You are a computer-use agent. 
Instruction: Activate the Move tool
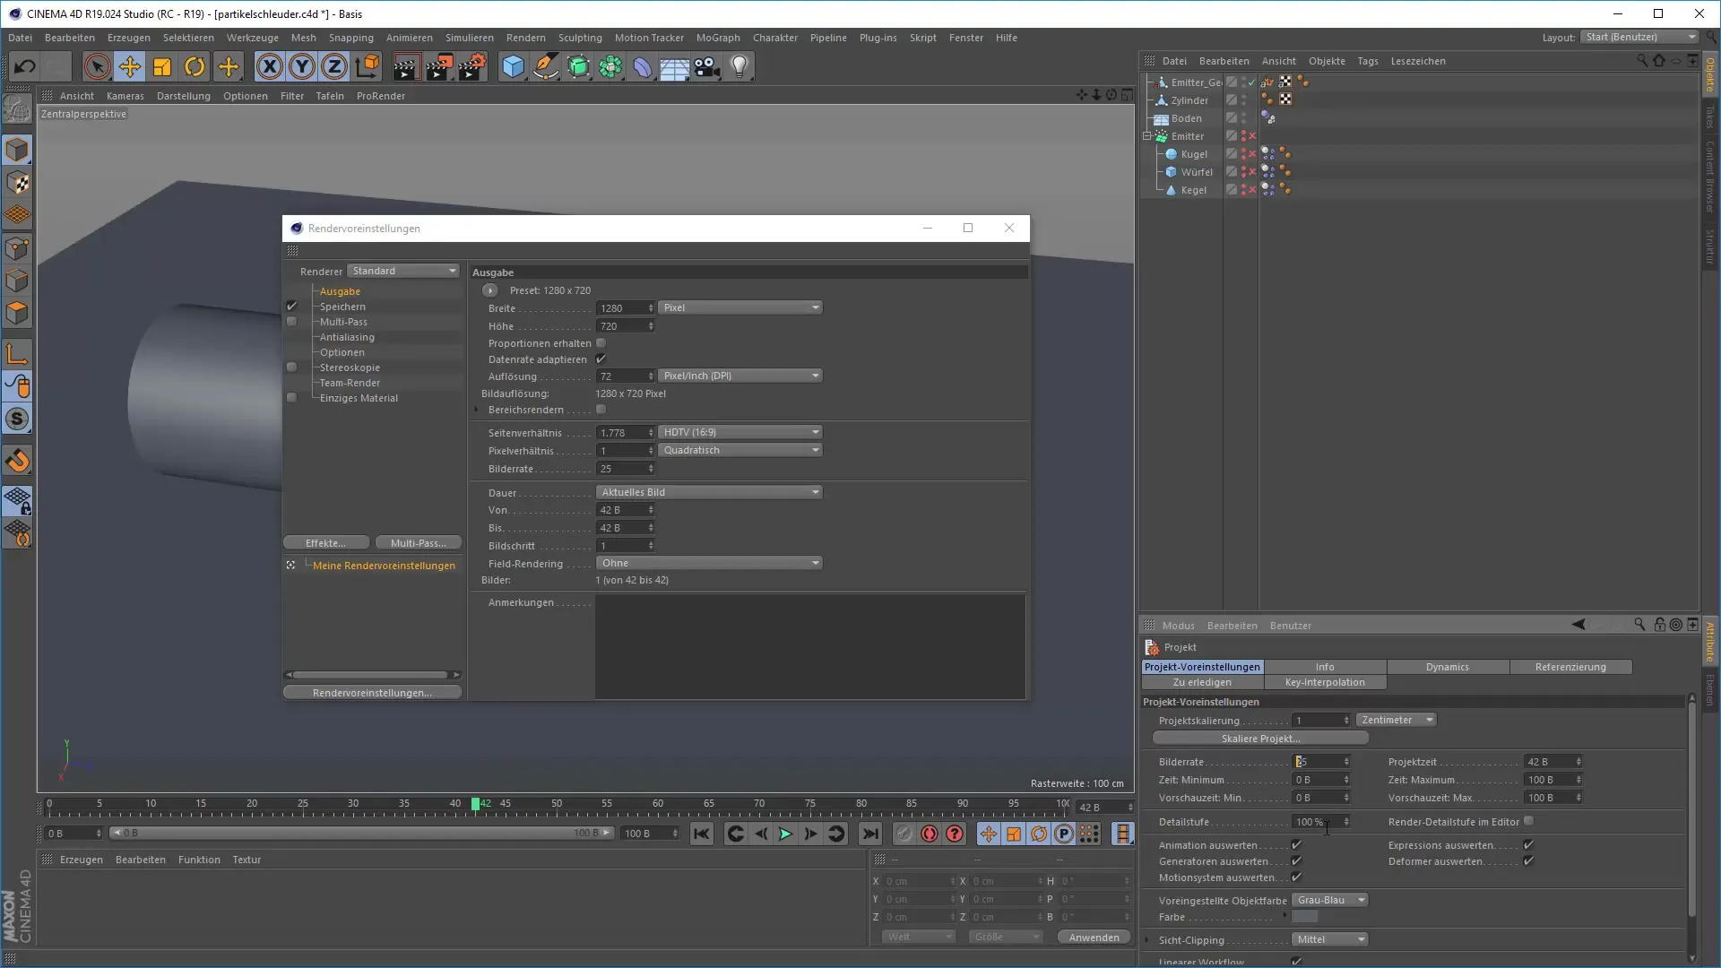coord(130,66)
